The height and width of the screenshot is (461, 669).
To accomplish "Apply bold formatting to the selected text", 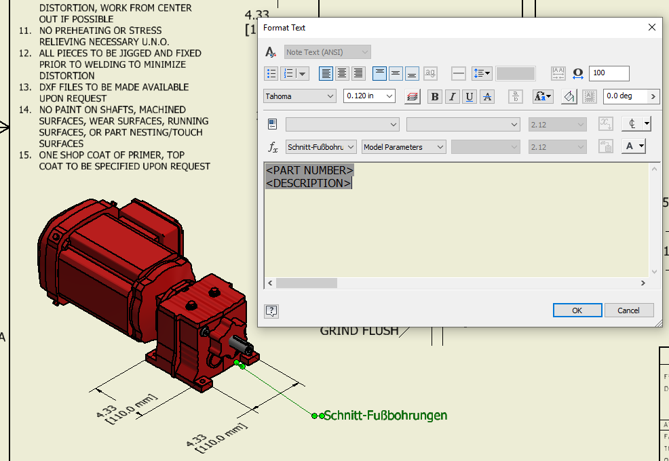I will pyautogui.click(x=435, y=96).
